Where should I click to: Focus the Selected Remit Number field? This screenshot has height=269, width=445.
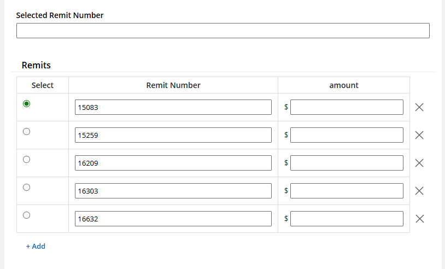222,31
